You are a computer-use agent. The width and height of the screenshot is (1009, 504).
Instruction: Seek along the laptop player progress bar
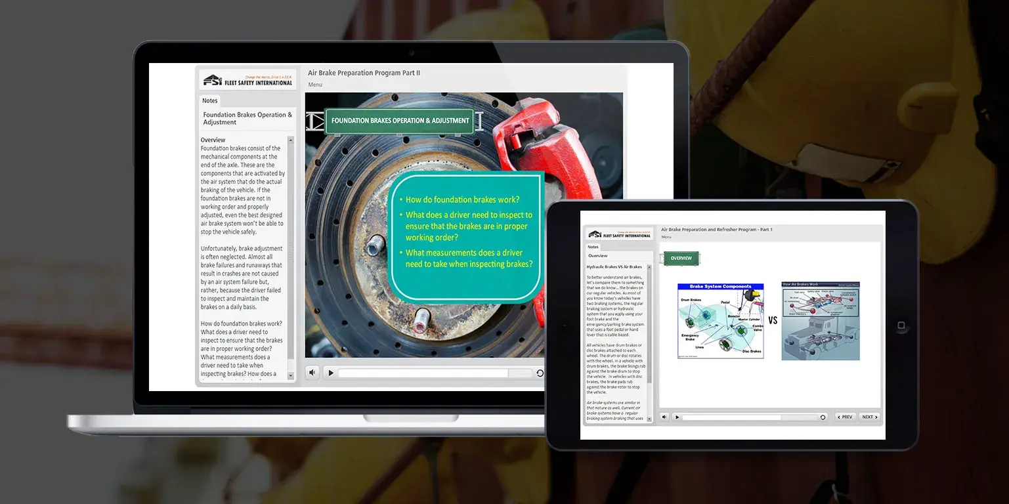point(435,373)
